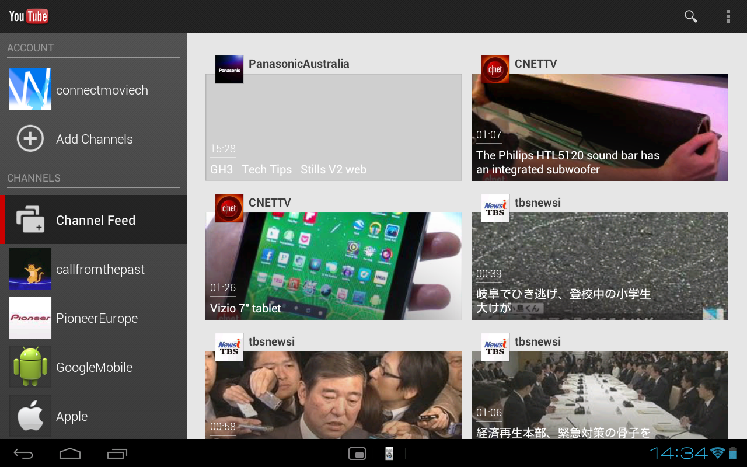Tap the "Vizio 7" tablet" title text
Screen dimensions: 747x467
coord(246,308)
